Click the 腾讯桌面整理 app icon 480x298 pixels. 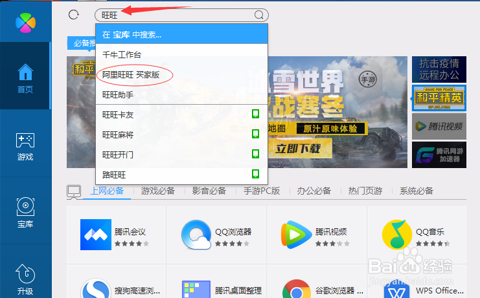(196, 289)
